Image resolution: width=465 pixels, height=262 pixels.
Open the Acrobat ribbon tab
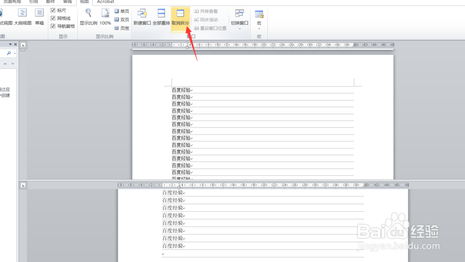pos(106,2)
